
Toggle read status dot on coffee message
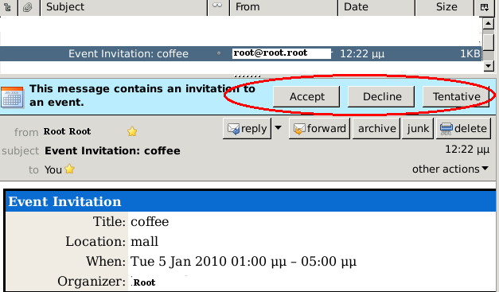pos(219,53)
